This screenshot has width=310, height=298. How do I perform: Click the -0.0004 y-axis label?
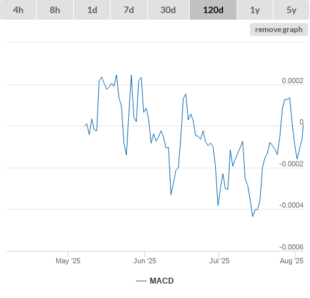click(x=291, y=205)
